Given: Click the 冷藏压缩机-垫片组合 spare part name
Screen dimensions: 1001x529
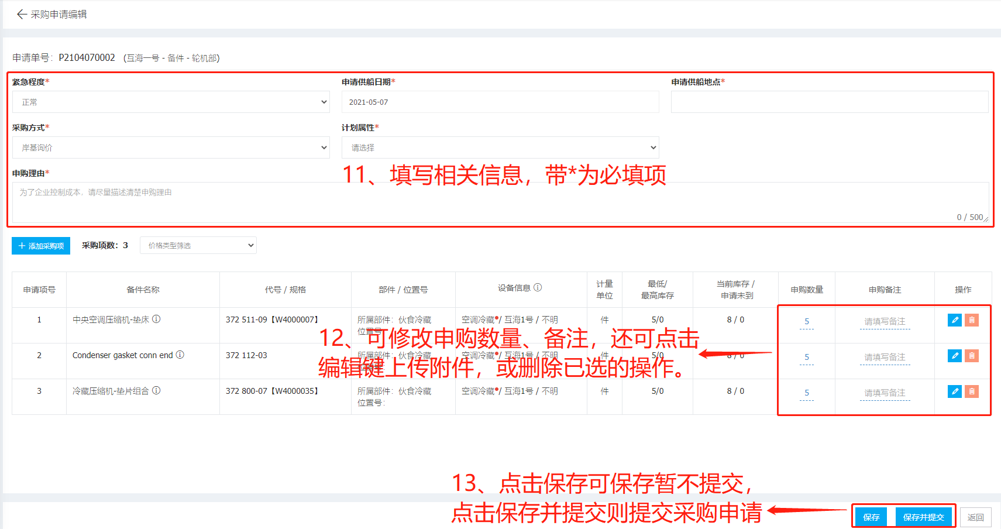Looking at the screenshot, I should coord(111,391).
